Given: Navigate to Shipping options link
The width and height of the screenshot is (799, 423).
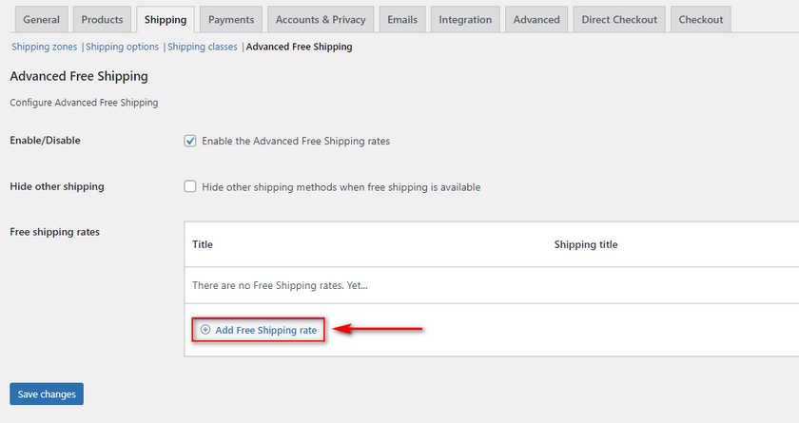Looking at the screenshot, I should pos(123,47).
